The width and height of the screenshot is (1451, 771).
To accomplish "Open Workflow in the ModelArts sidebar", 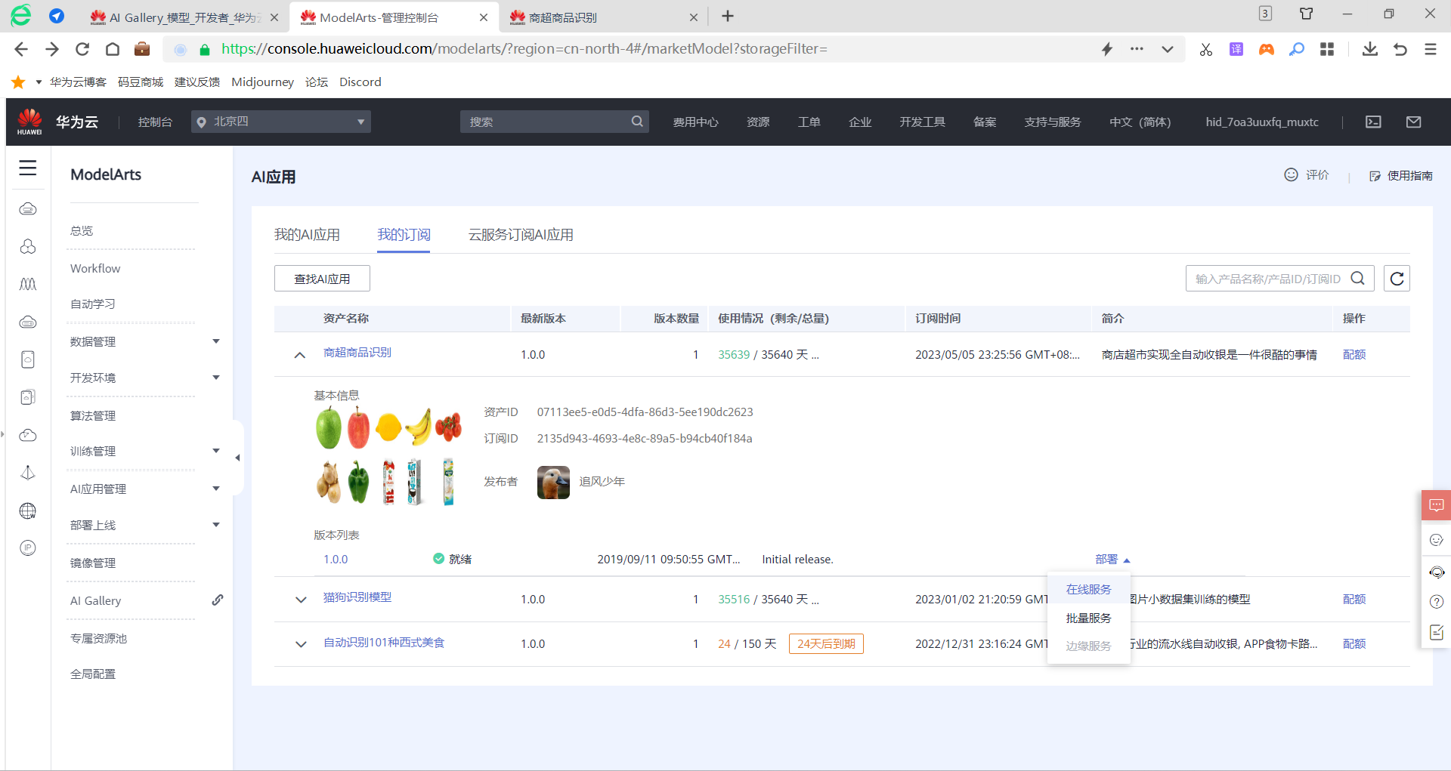I will (95, 268).
